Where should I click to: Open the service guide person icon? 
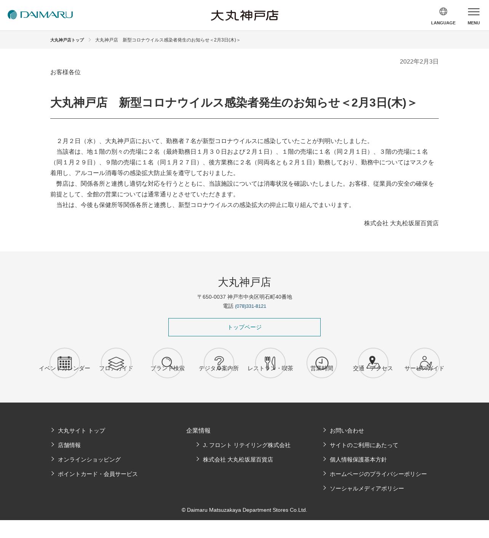(425, 363)
